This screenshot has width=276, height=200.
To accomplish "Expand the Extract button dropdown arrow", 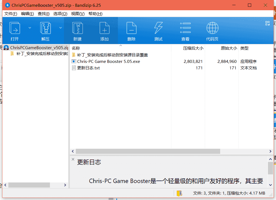I will pyautogui.click(x=60, y=28).
